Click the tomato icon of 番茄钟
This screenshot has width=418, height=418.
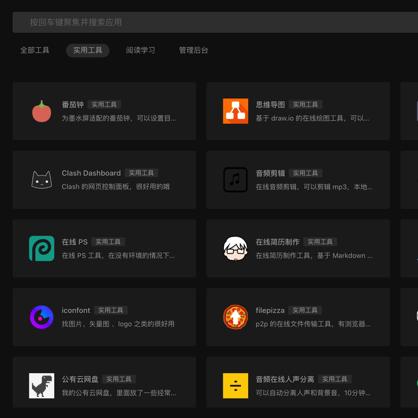point(42,111)
